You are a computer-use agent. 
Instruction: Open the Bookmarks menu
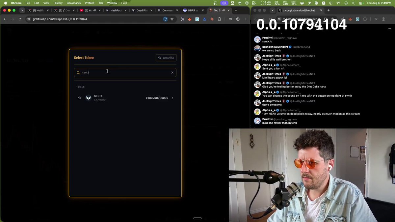(74, 3)
